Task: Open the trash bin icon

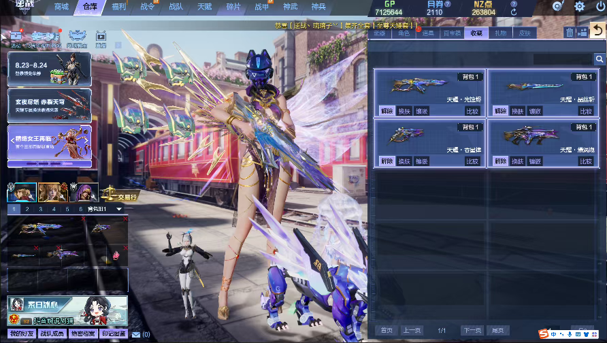Action: [x=570, y=33]
